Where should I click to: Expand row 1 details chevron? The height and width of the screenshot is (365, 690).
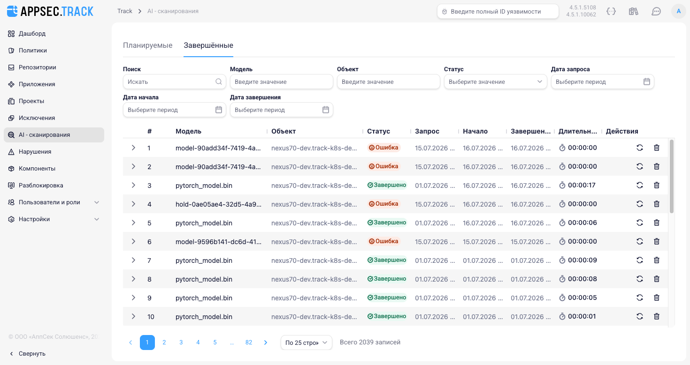tap(133, 148)
